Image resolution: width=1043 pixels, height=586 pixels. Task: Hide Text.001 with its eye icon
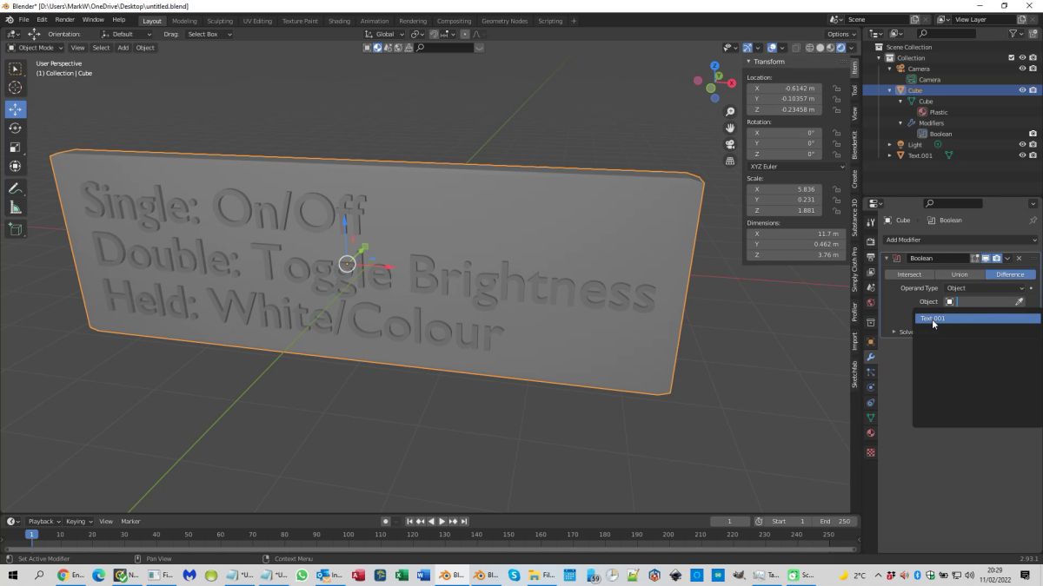point(1022,155)
